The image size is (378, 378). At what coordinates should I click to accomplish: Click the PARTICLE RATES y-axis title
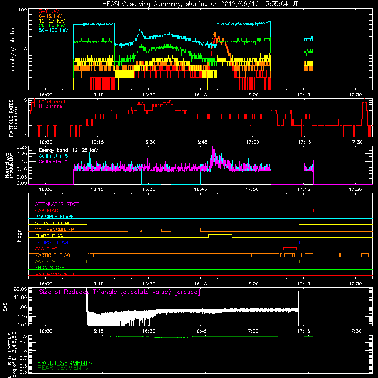(13, 118)
